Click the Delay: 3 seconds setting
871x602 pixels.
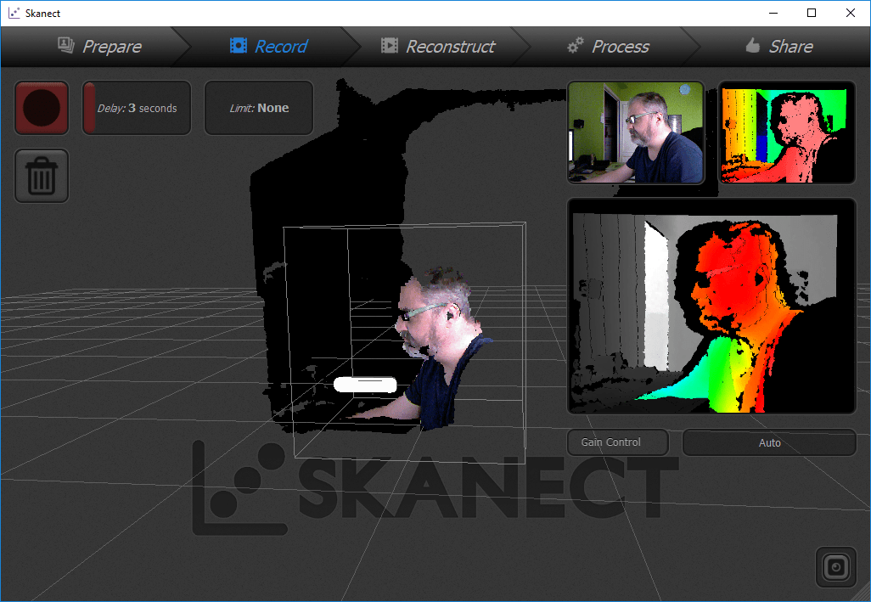[x=136, y=108]
